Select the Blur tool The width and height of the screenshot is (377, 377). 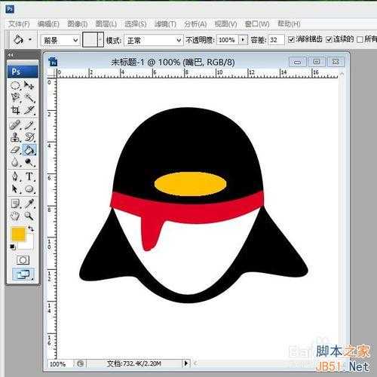[x=15, y=162]
